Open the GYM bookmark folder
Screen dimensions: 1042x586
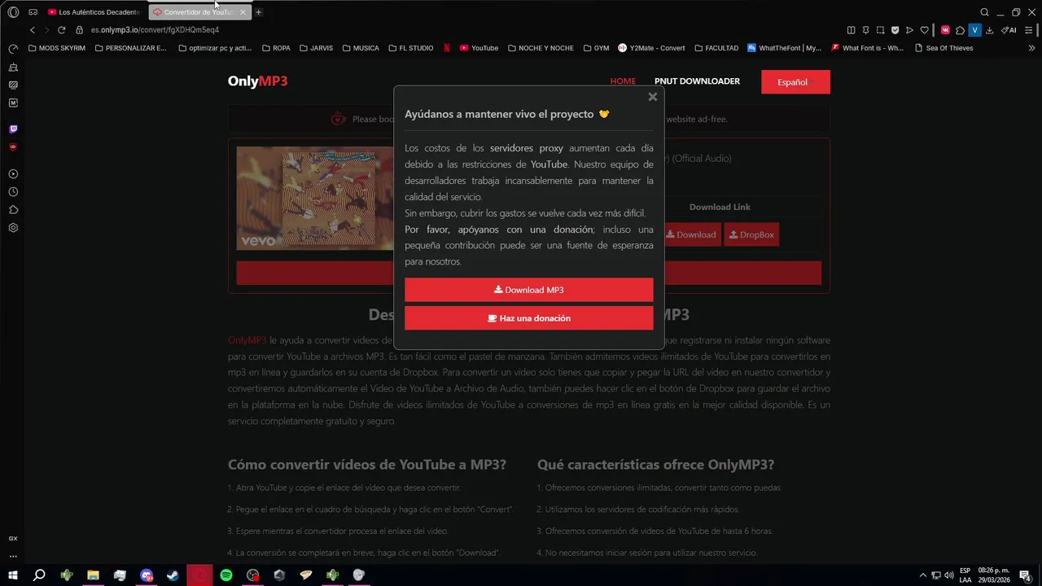[596, 48]
